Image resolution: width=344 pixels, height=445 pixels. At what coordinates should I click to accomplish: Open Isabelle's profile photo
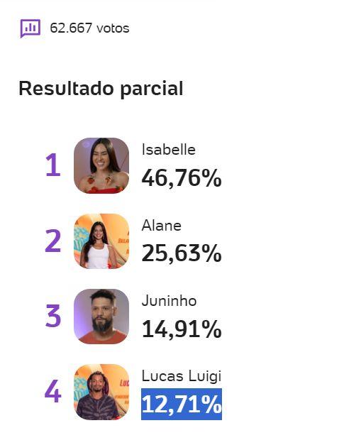pyautogui.click(x=101, y=166)
